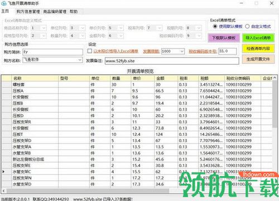Click the row header arrow of 水管支架C row

coord(3,171)
